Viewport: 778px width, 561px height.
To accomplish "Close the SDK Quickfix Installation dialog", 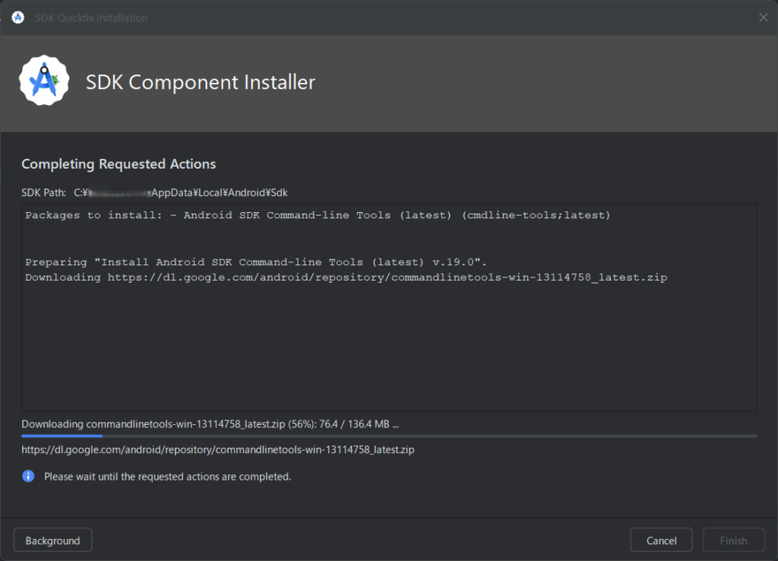I will point(763,17).
